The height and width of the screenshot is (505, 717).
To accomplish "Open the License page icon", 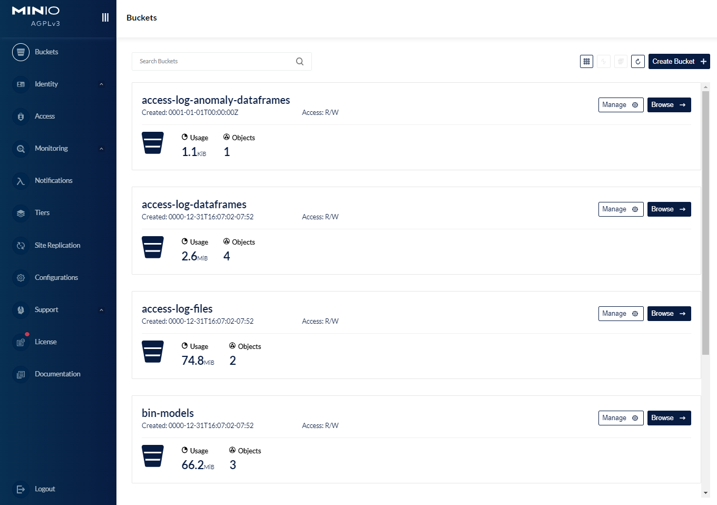I will 21,342.
